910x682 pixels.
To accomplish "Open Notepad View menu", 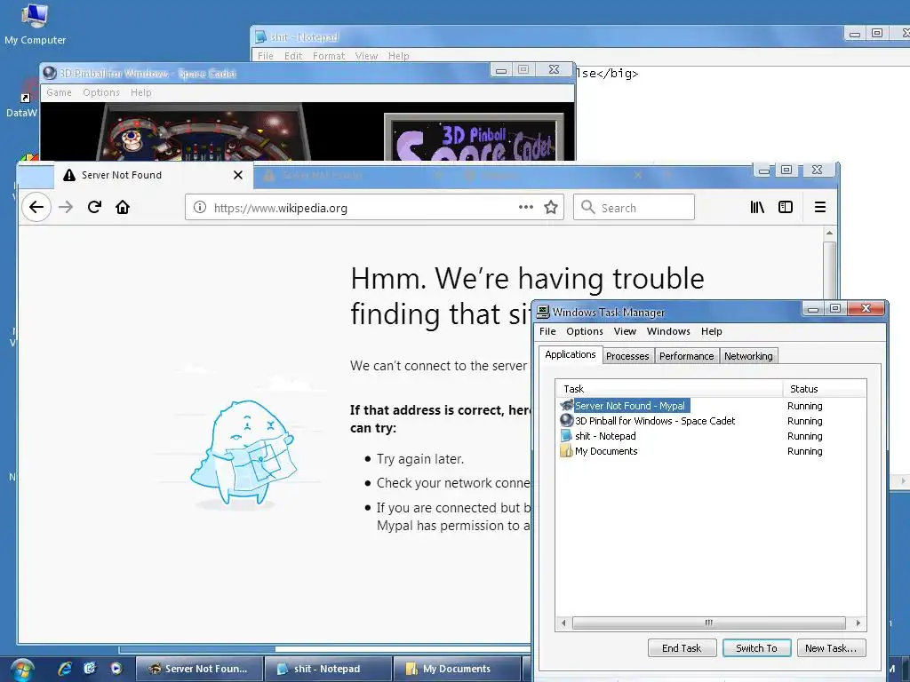I will [366, 56].
